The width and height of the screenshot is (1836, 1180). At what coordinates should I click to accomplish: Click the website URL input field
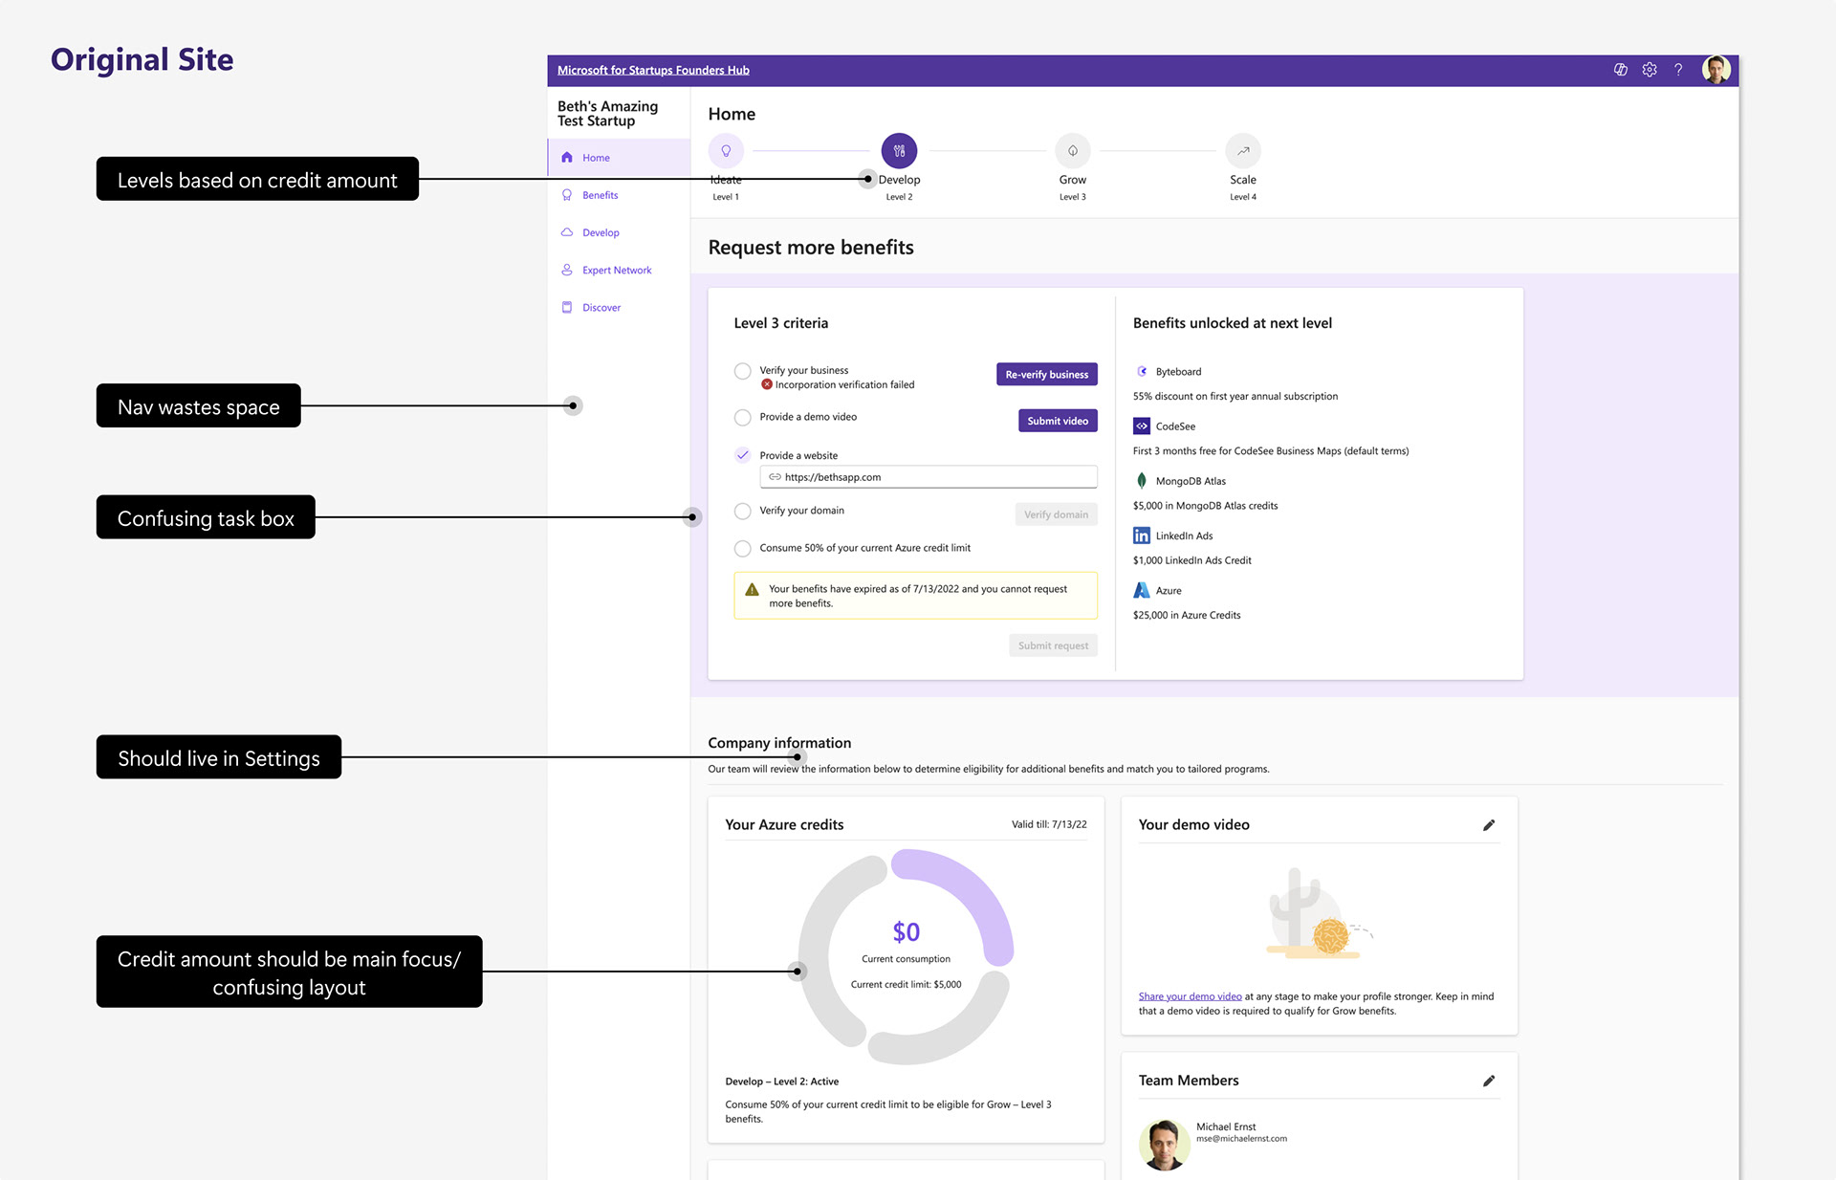(929, 477)
